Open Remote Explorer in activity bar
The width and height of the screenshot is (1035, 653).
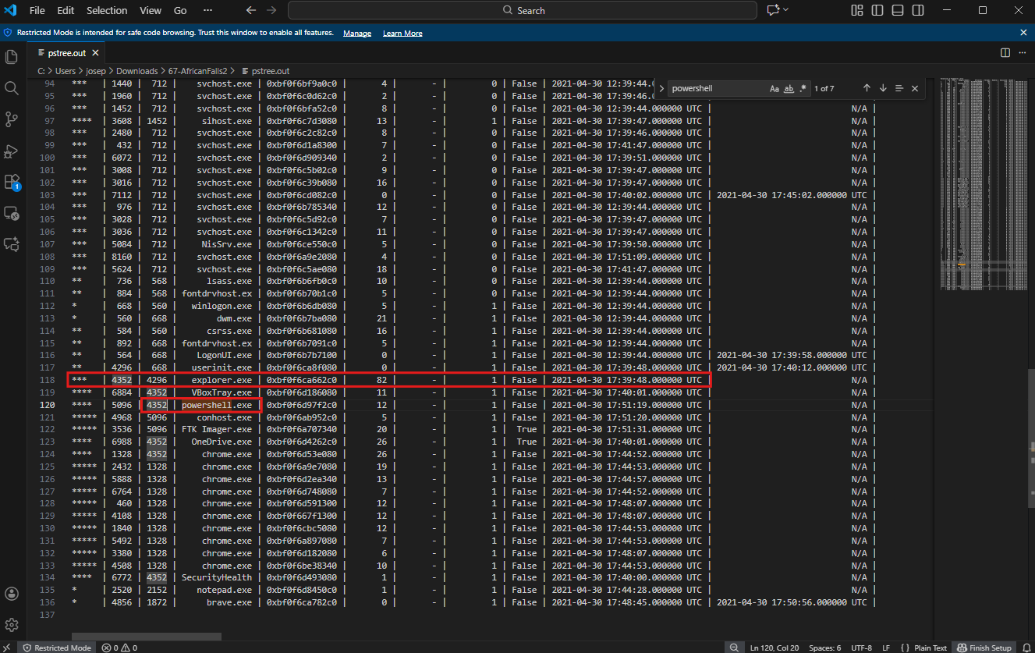(x=12, y=213)
